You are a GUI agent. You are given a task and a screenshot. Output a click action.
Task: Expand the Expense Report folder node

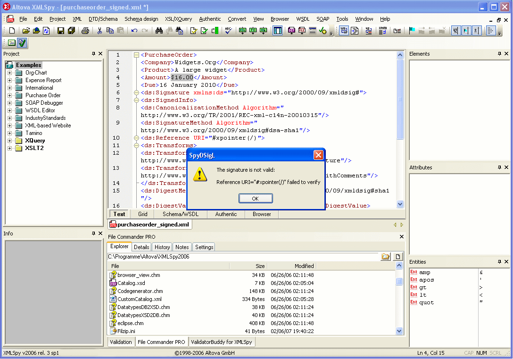pos(9,80)
